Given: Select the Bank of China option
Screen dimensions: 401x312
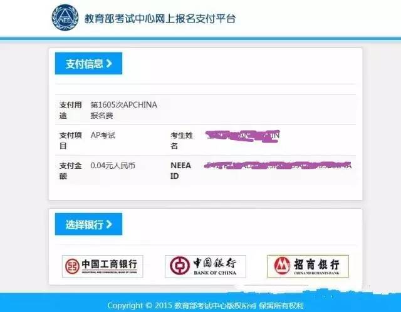Looking at the screenshot, I should coord(206,266).
